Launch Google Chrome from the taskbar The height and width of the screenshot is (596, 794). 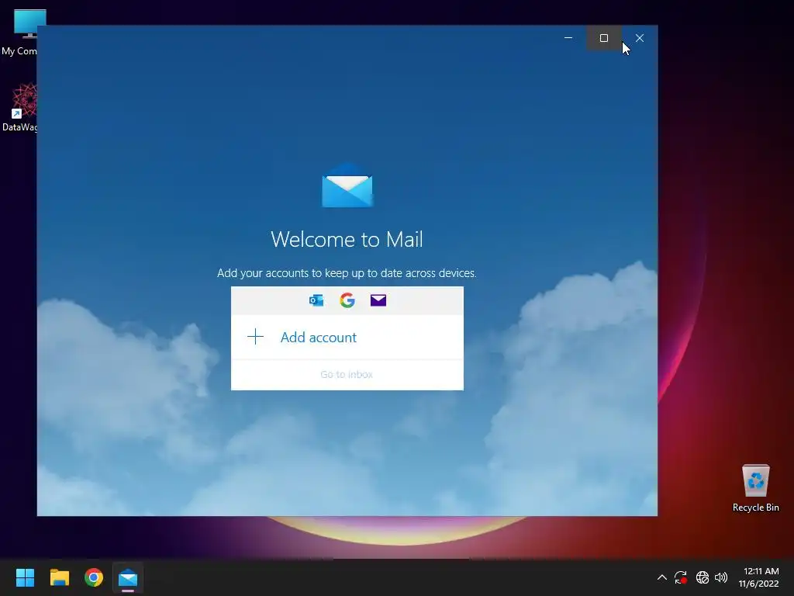[94, 577]
